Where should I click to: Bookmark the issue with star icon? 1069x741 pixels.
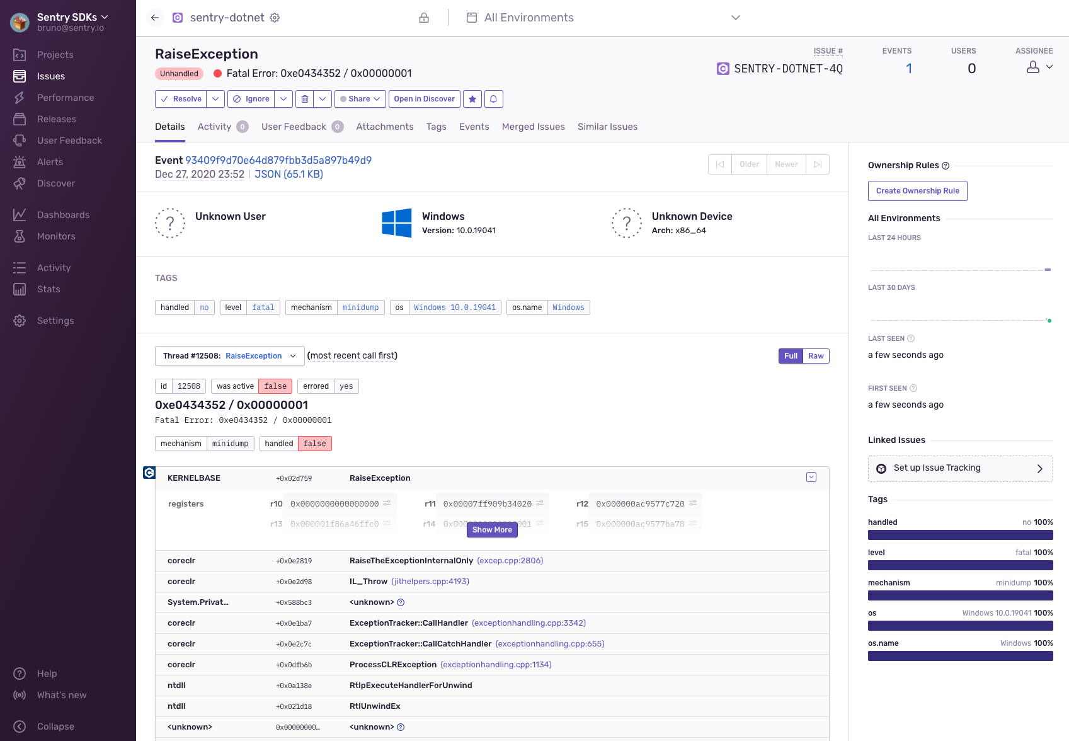tap(472, 99)
